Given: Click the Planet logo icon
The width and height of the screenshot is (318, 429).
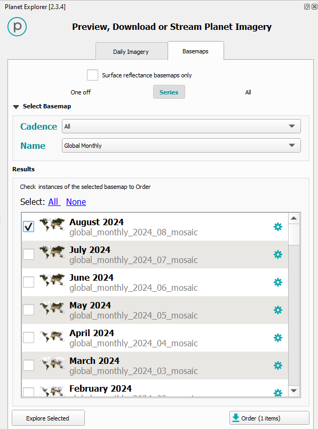Looking at the screenshot, I should coord(17,27).
